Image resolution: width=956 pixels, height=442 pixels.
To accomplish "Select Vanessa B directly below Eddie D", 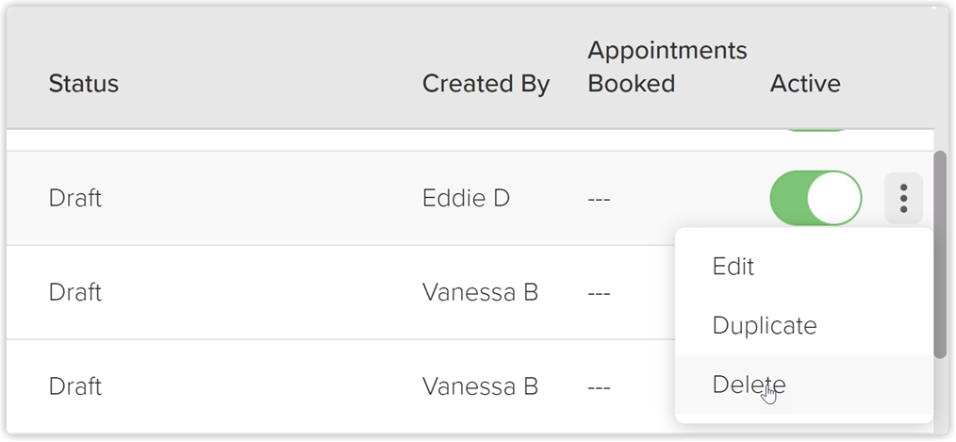I will (481, 292).
